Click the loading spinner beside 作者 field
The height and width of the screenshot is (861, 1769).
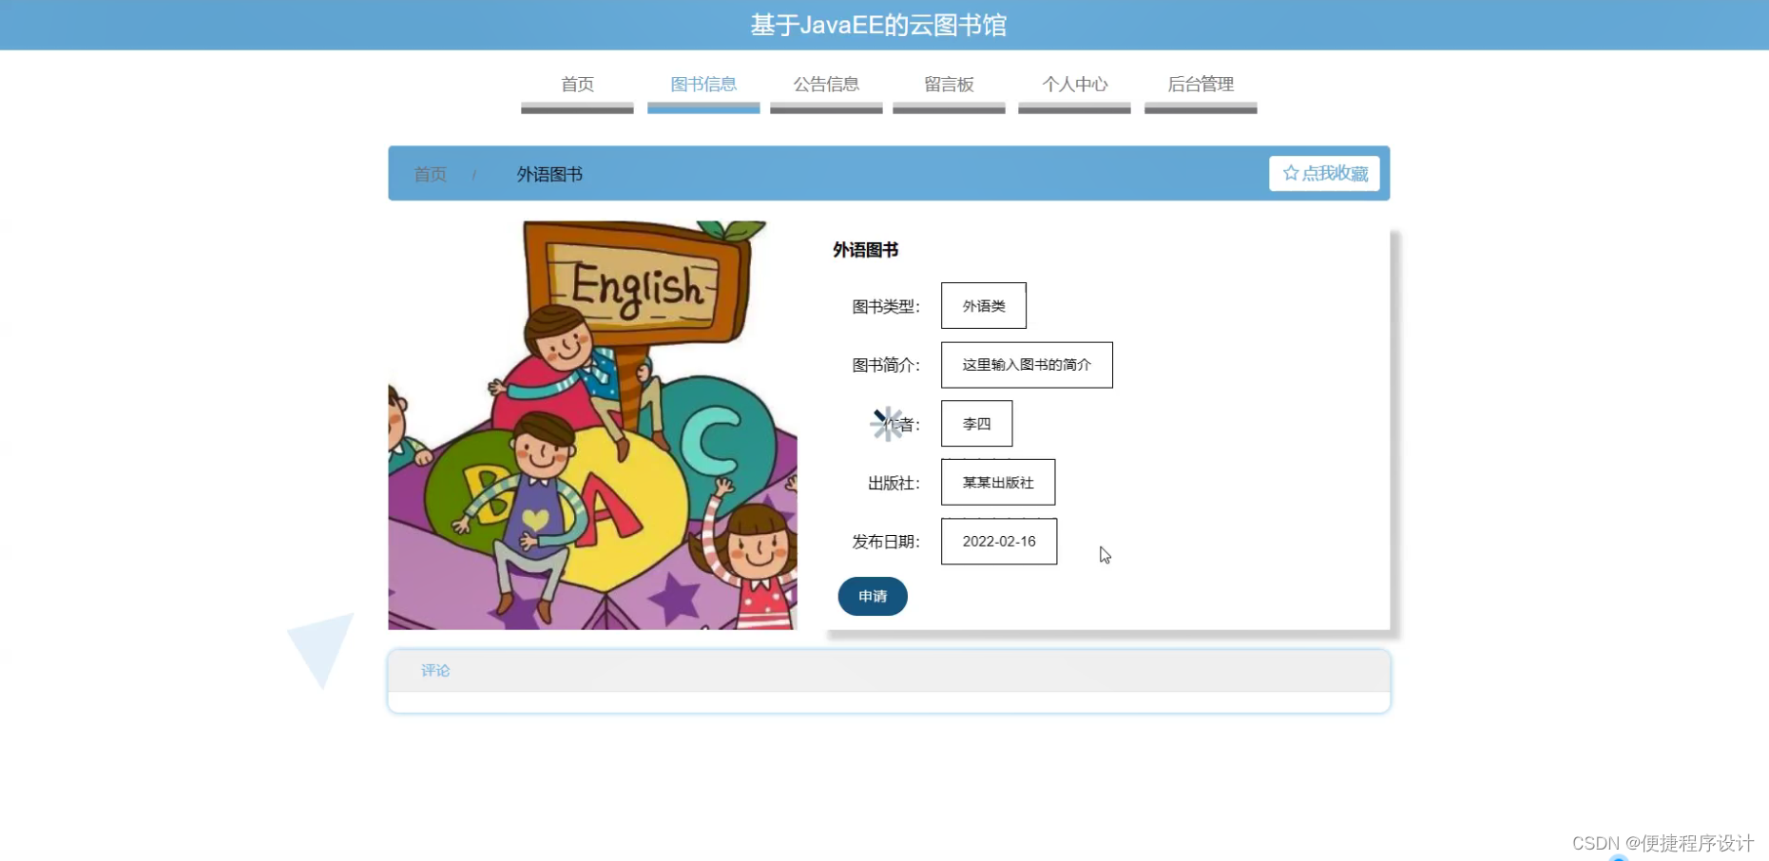point(887,424)
